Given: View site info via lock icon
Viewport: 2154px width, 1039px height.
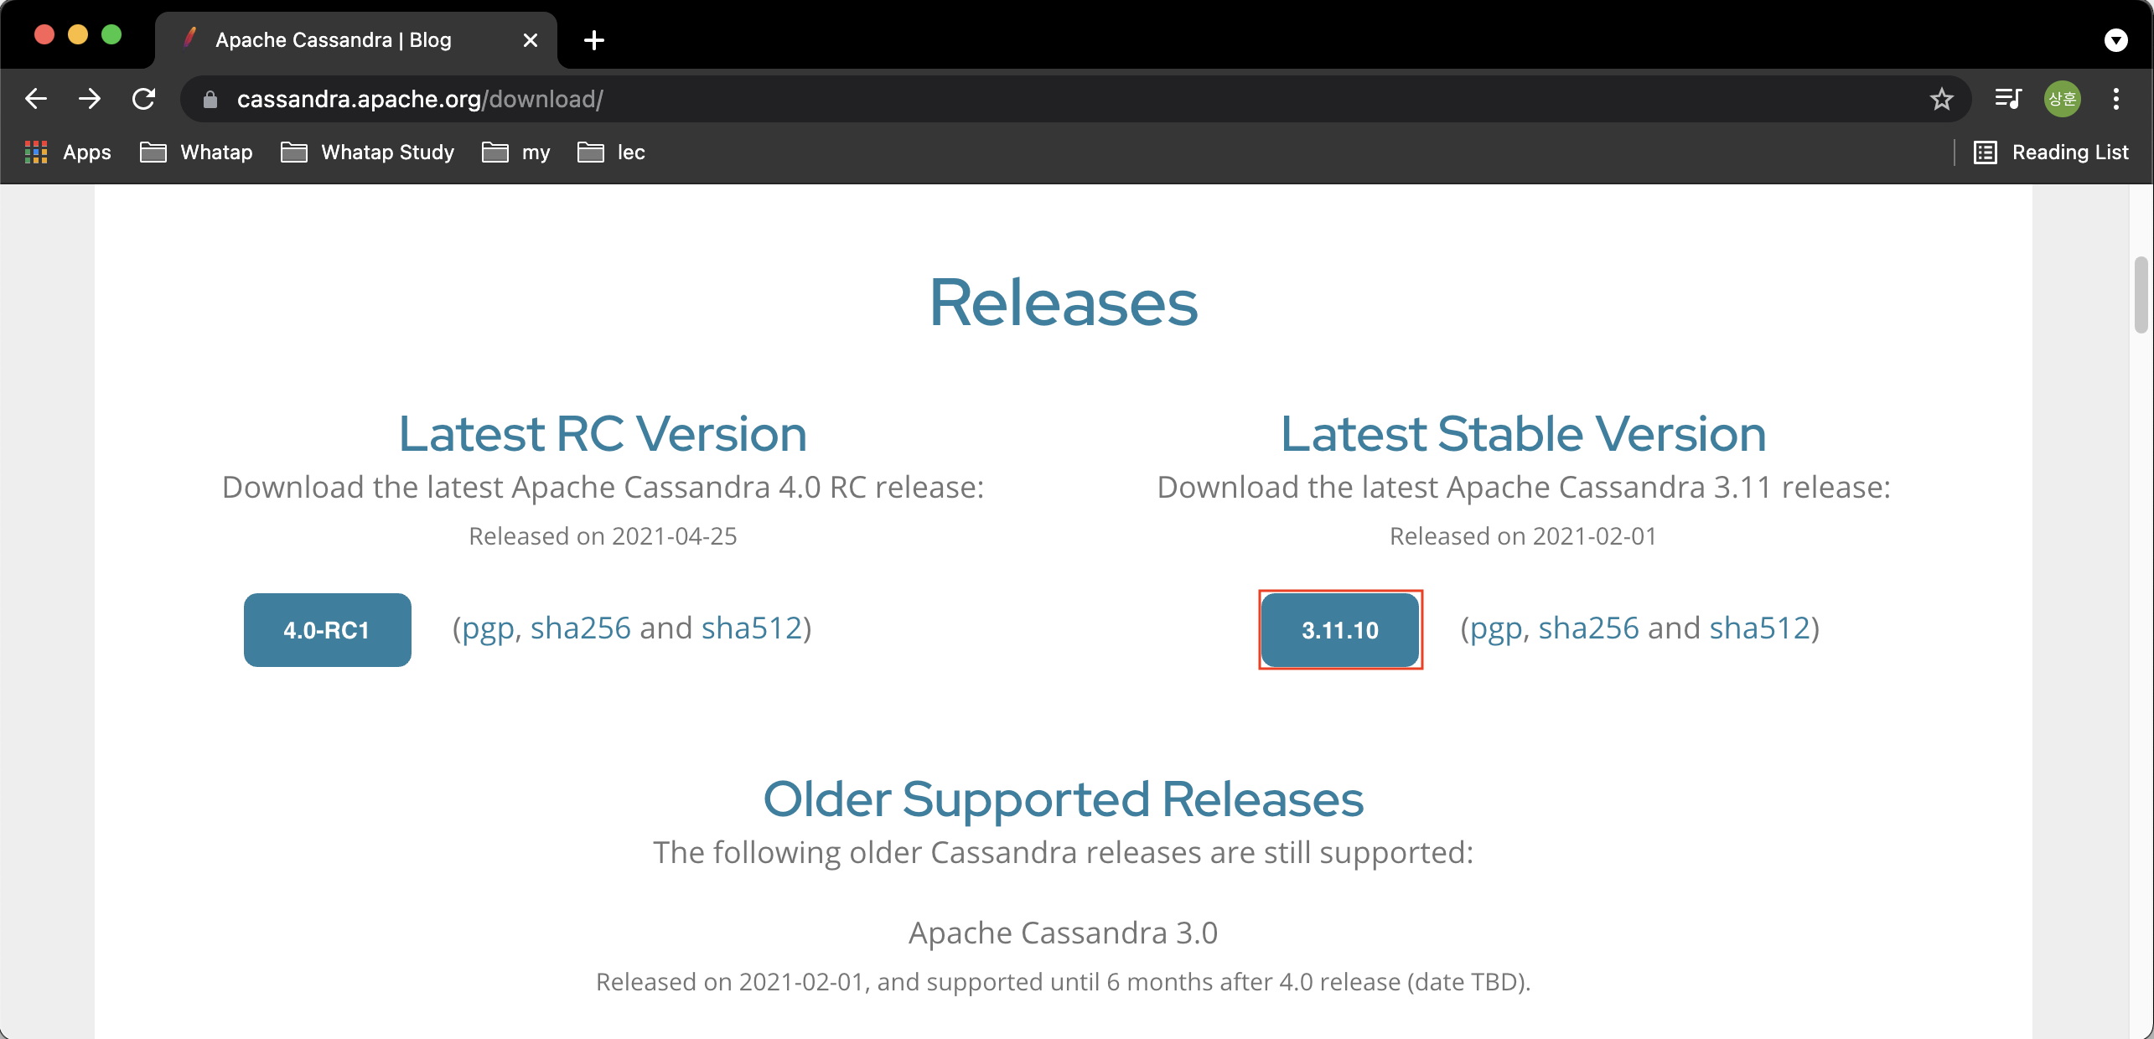Looking at the screenshot, I should pyautogui.click(x=210, y=100).
